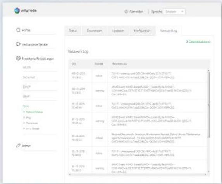Open the DHCP settings entry
The image size is (222, 184).
[27, 87]
